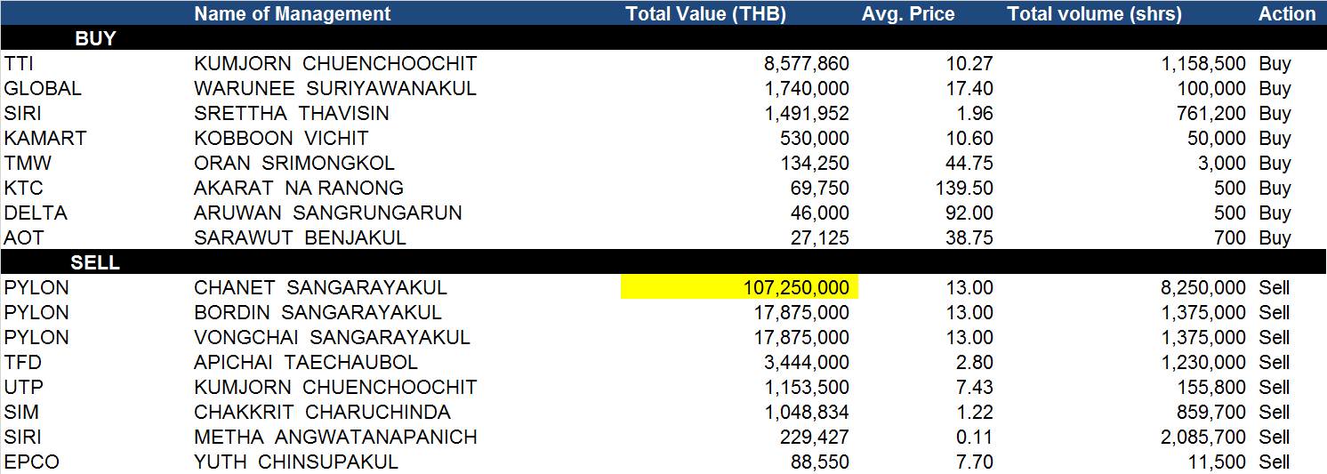Select BORDIN SANGARAYAKUL name cell
This screenshot has height=474, width=1327.
tap(318, 312)
